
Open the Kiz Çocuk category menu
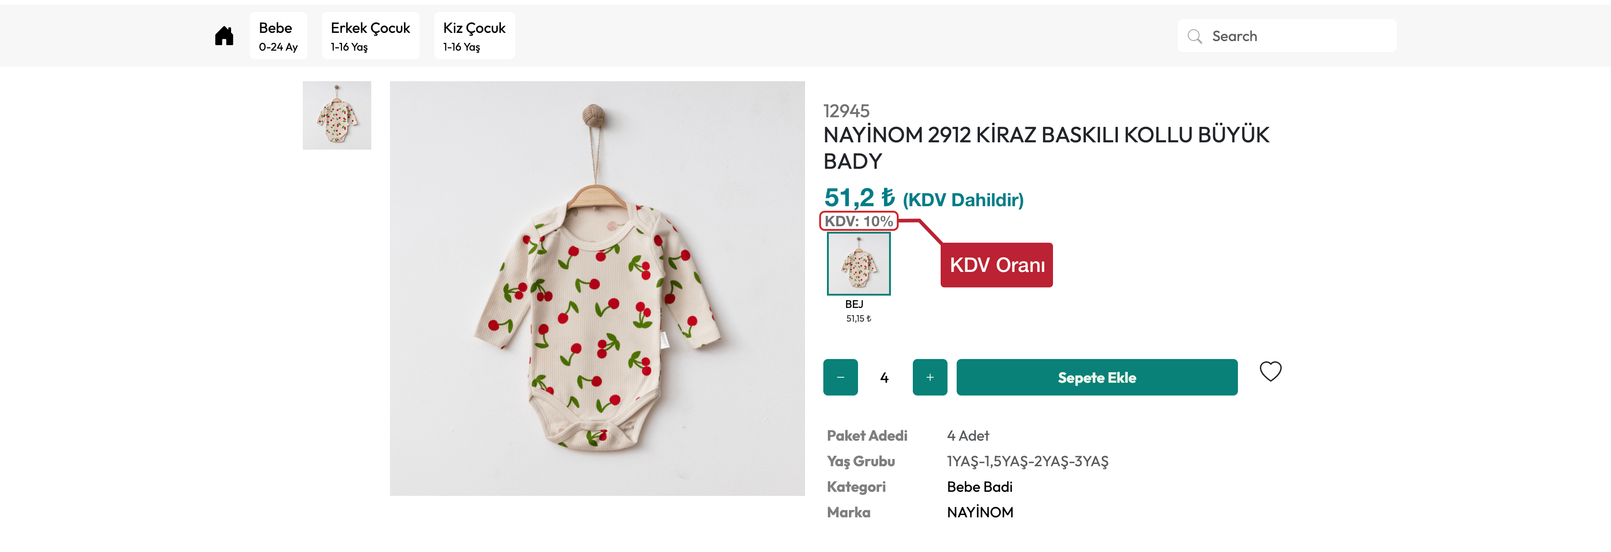pyautogui.click(x=474, y=36)
